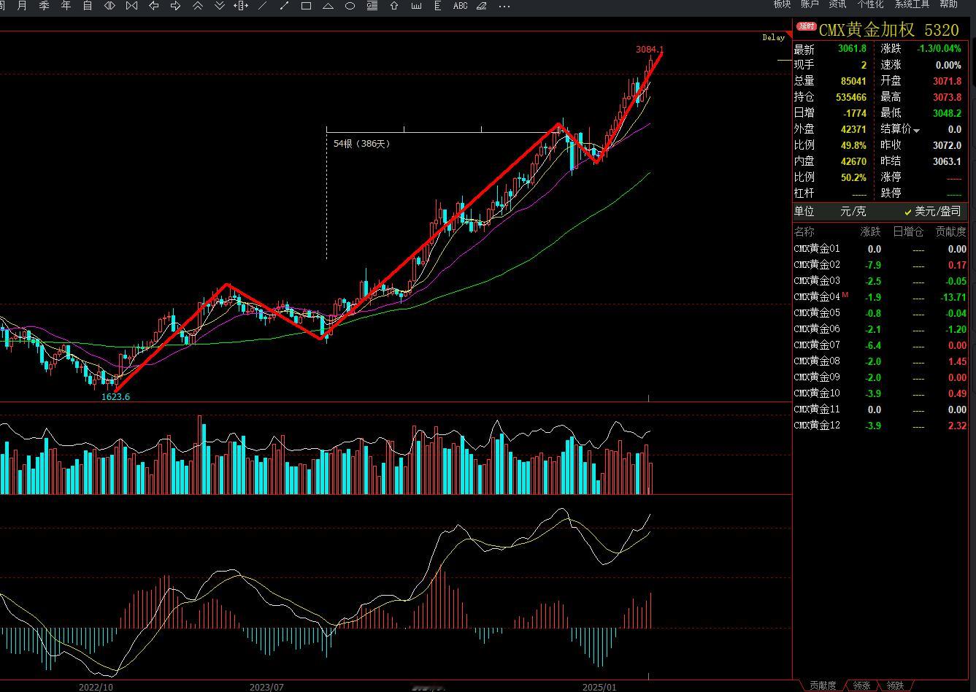This screenshot has height=692, width=976.
Task: Select CMX黄金06 contract row
Action: 880,329
